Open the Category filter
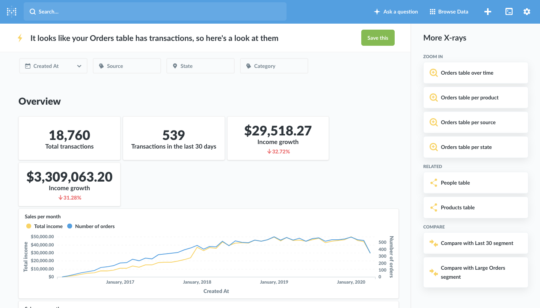Image resolution: width=540 pixels, height=308 pixels. click(x=274, y=66)
